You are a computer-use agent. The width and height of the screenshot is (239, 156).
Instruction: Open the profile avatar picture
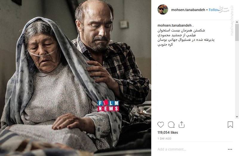point(163,10)
